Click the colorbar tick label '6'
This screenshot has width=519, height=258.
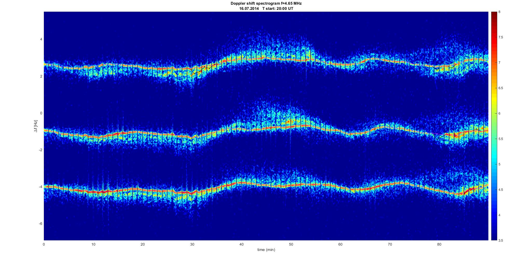pos(500,114)
